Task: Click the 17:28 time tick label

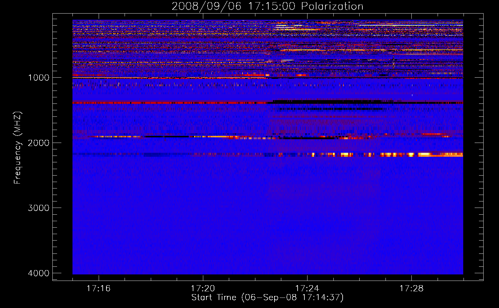Action: pos(411,289)
